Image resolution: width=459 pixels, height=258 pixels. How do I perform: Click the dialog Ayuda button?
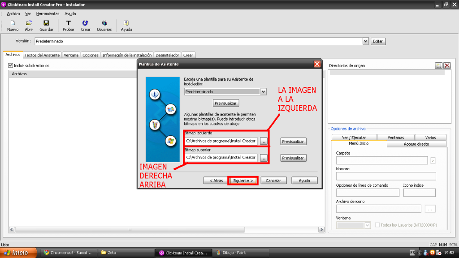304,181
